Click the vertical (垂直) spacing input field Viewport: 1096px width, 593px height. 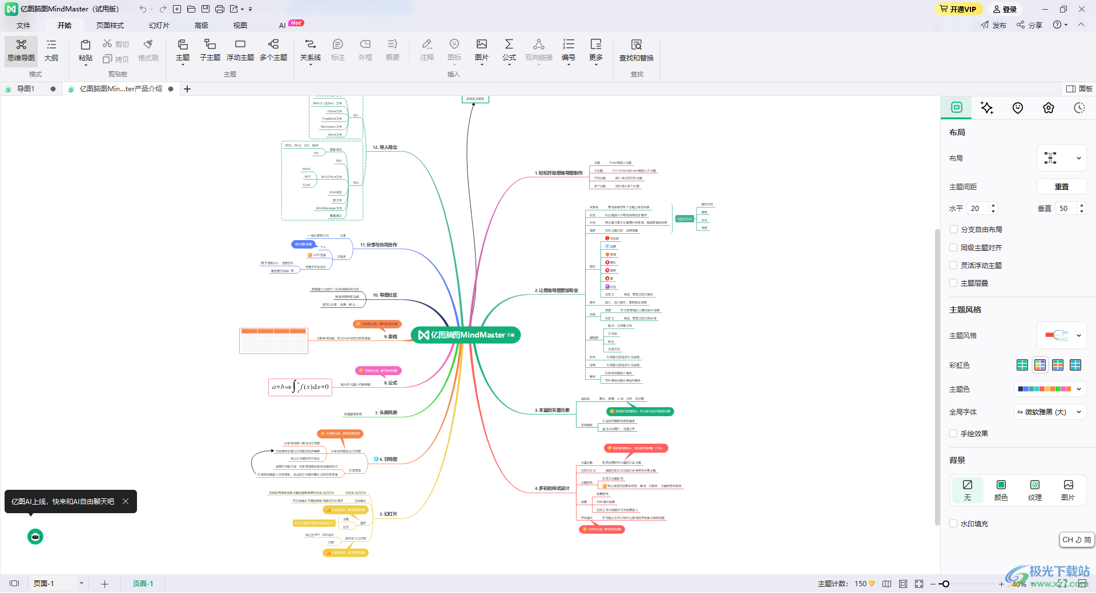1066,209
